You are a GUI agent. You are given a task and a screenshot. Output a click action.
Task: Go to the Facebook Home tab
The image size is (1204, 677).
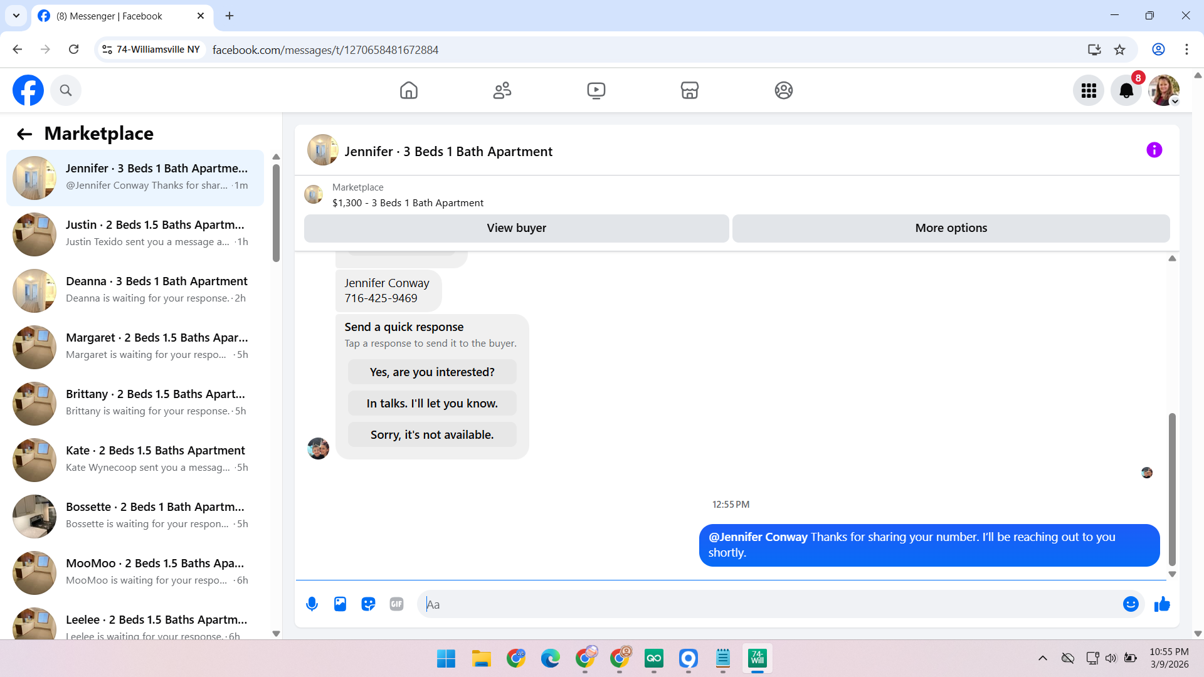pyautogui.click(x=408, y=90)
